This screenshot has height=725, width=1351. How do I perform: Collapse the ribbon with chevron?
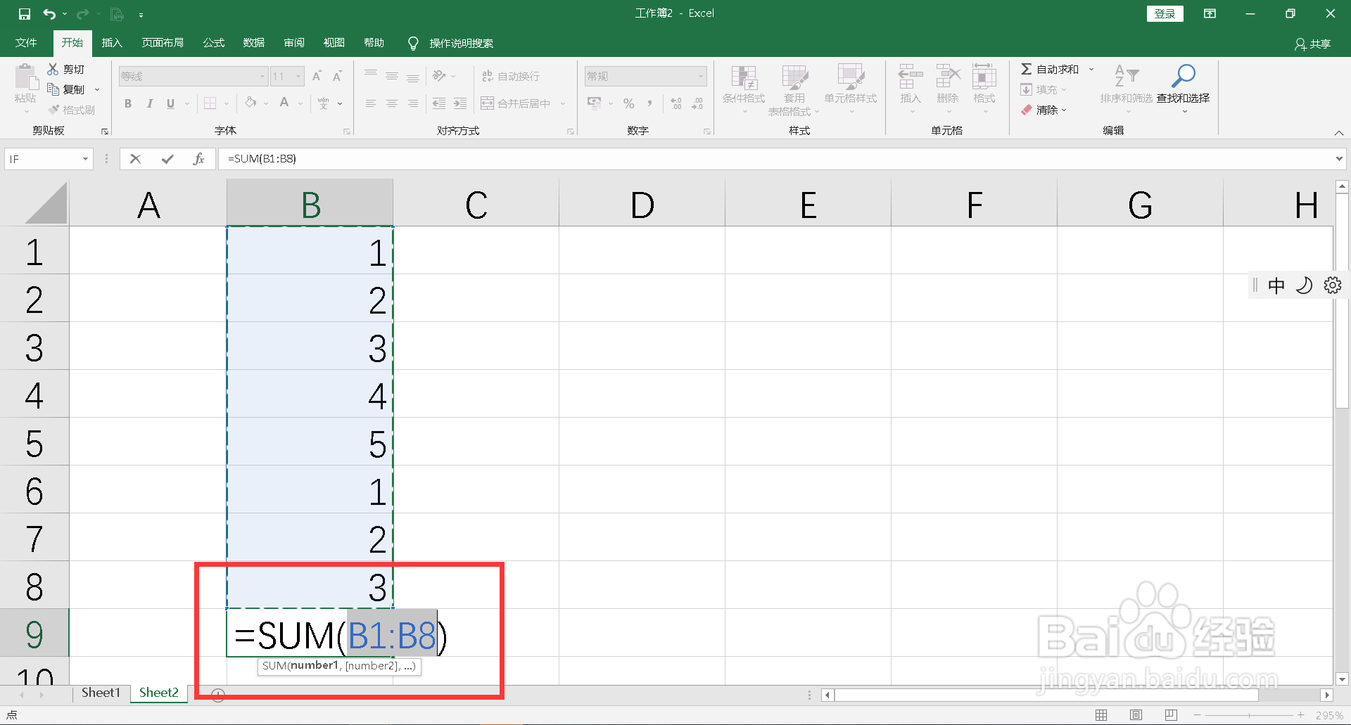click(1338, 133)
